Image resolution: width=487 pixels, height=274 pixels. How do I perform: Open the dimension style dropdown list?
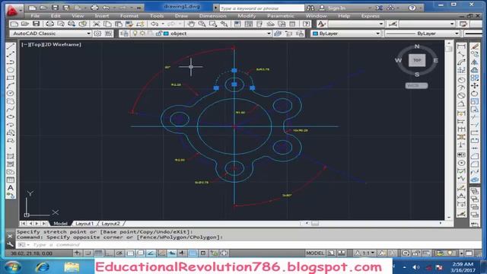(452, 24)
